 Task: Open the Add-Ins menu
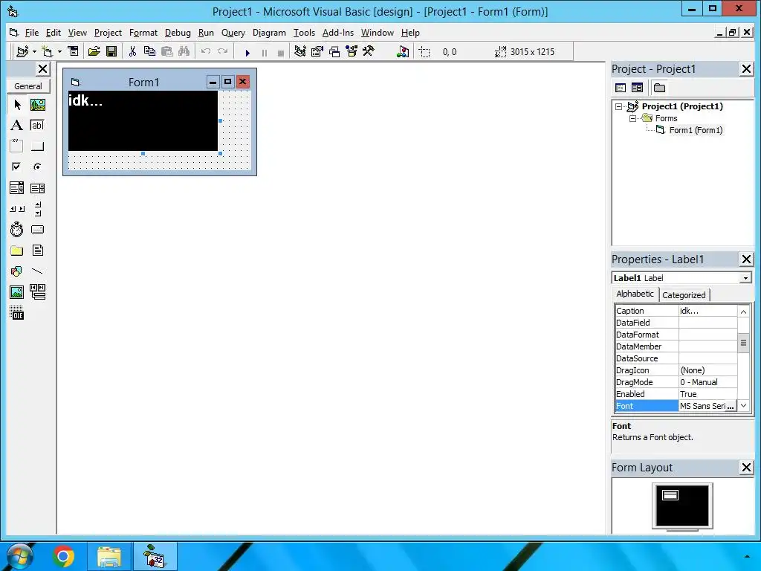click(338, 33)
